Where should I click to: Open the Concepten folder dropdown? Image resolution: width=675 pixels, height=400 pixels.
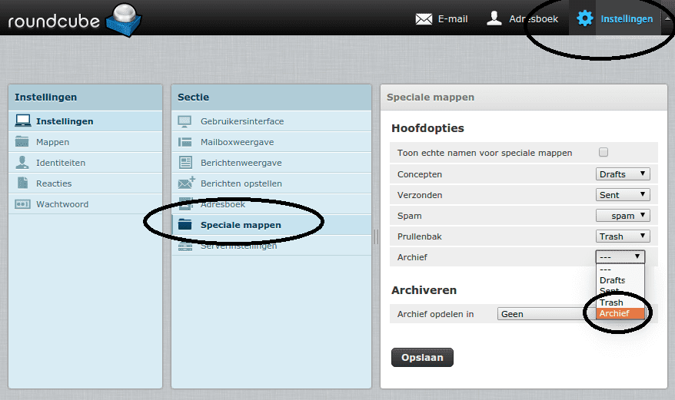[x=623, y=174]
